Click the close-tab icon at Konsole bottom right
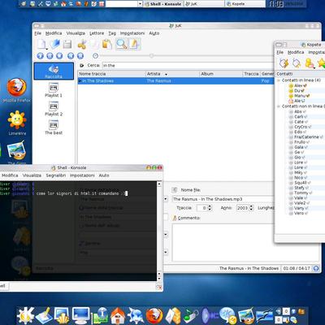 pos(159,287)
